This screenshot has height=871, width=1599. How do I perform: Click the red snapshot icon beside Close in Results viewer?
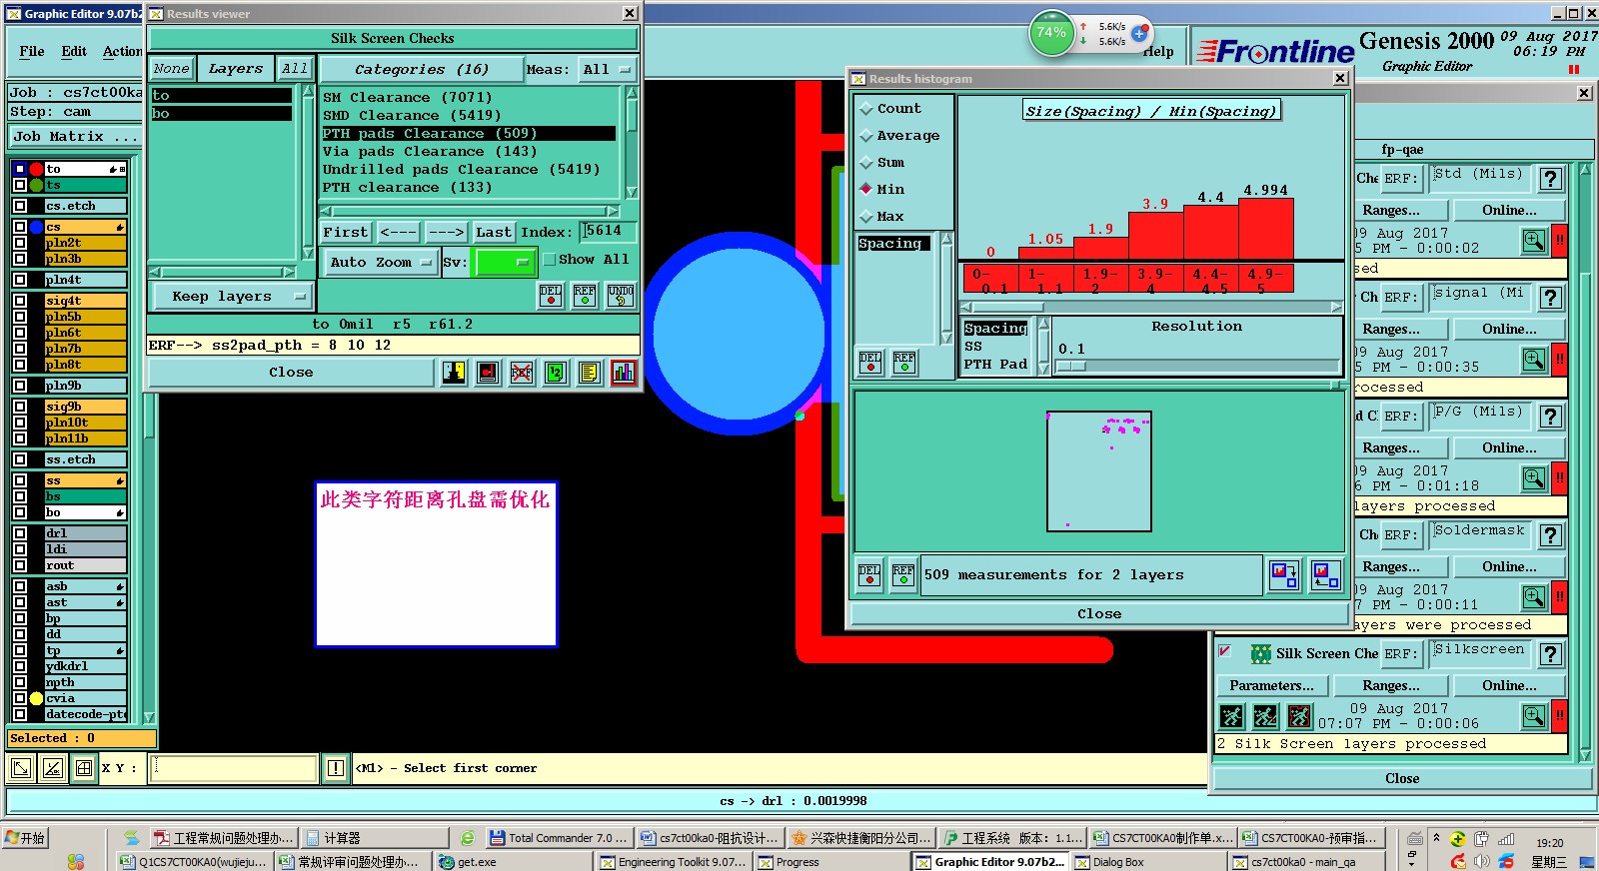click(488, 373)
